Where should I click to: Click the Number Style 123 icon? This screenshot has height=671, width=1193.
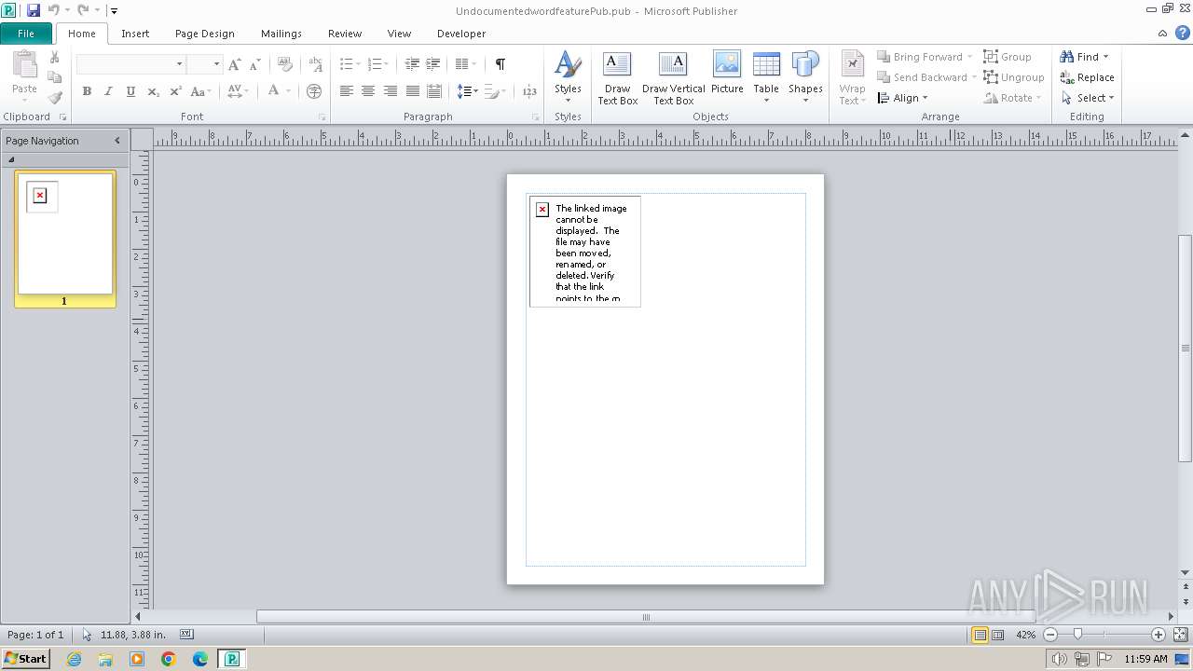[x=529, y=91]
